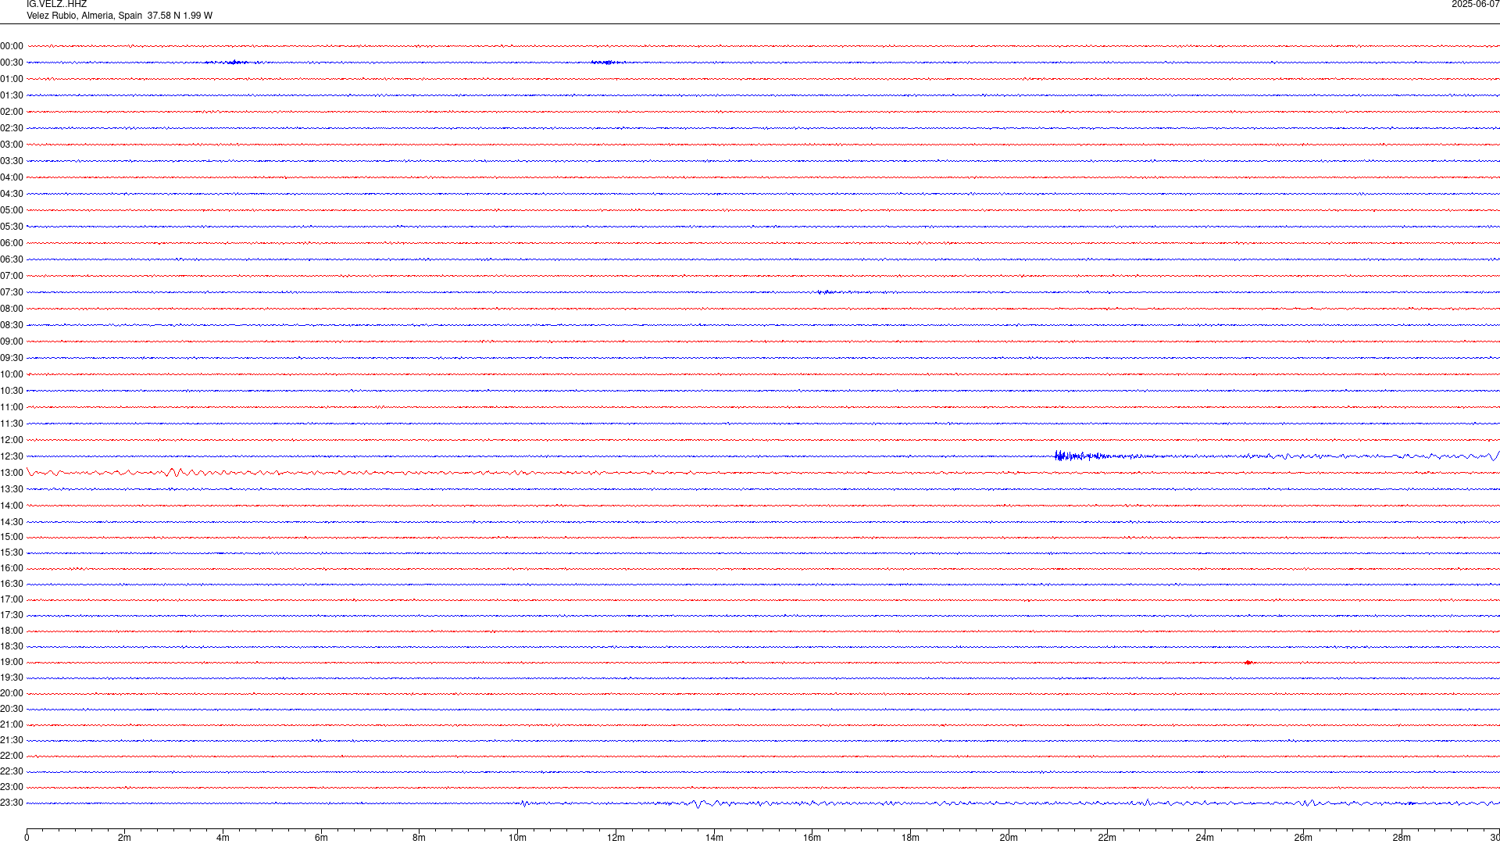Click the 0 origin label on time axis

pyautogui.click(x=27, y=838)
